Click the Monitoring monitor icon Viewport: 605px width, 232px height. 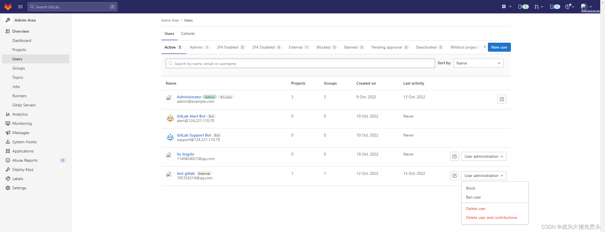click(x=8, y=123)
